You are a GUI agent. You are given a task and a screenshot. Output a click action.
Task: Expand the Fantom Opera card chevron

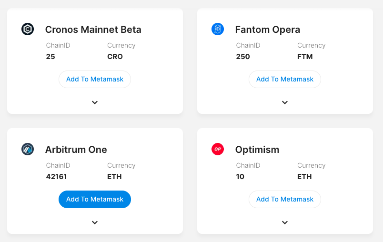pos(285,102)
